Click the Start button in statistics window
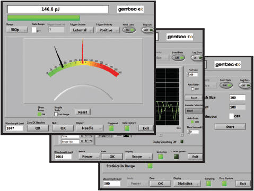This screenshot has width=254, height=191. (x=230, y=127)
